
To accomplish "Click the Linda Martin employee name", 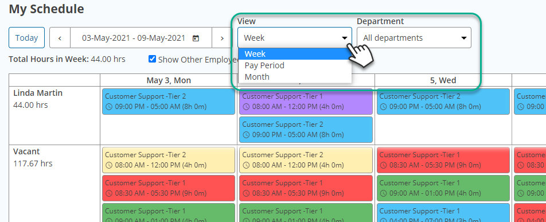I will point(38,93).
